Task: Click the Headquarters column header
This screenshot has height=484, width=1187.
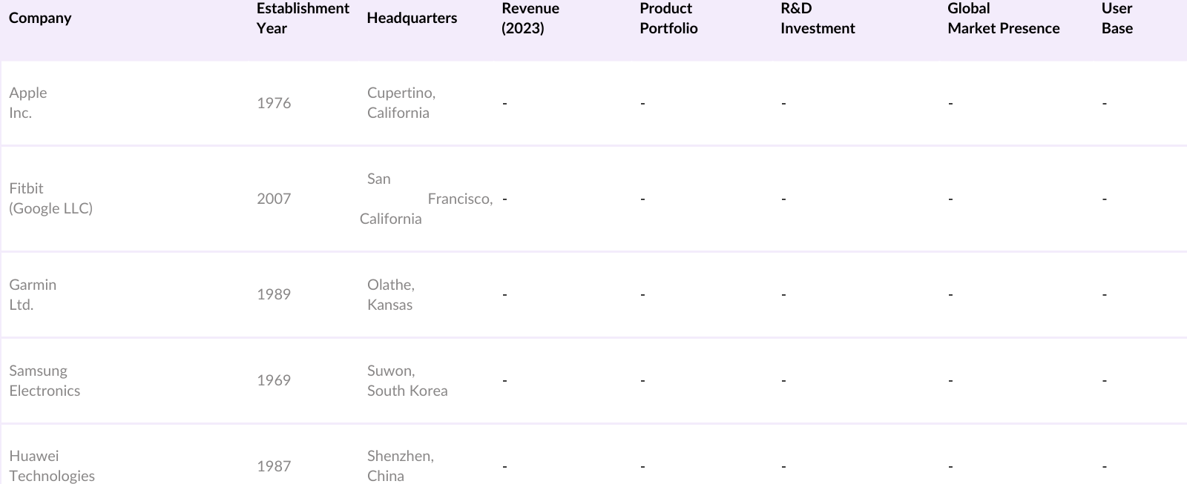Action: 412,18
